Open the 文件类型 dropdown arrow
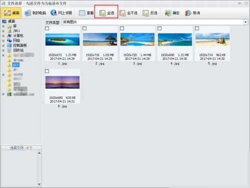The width and height of the screenshot is (250, 188). pyautogui.click(x=245, y=22)
